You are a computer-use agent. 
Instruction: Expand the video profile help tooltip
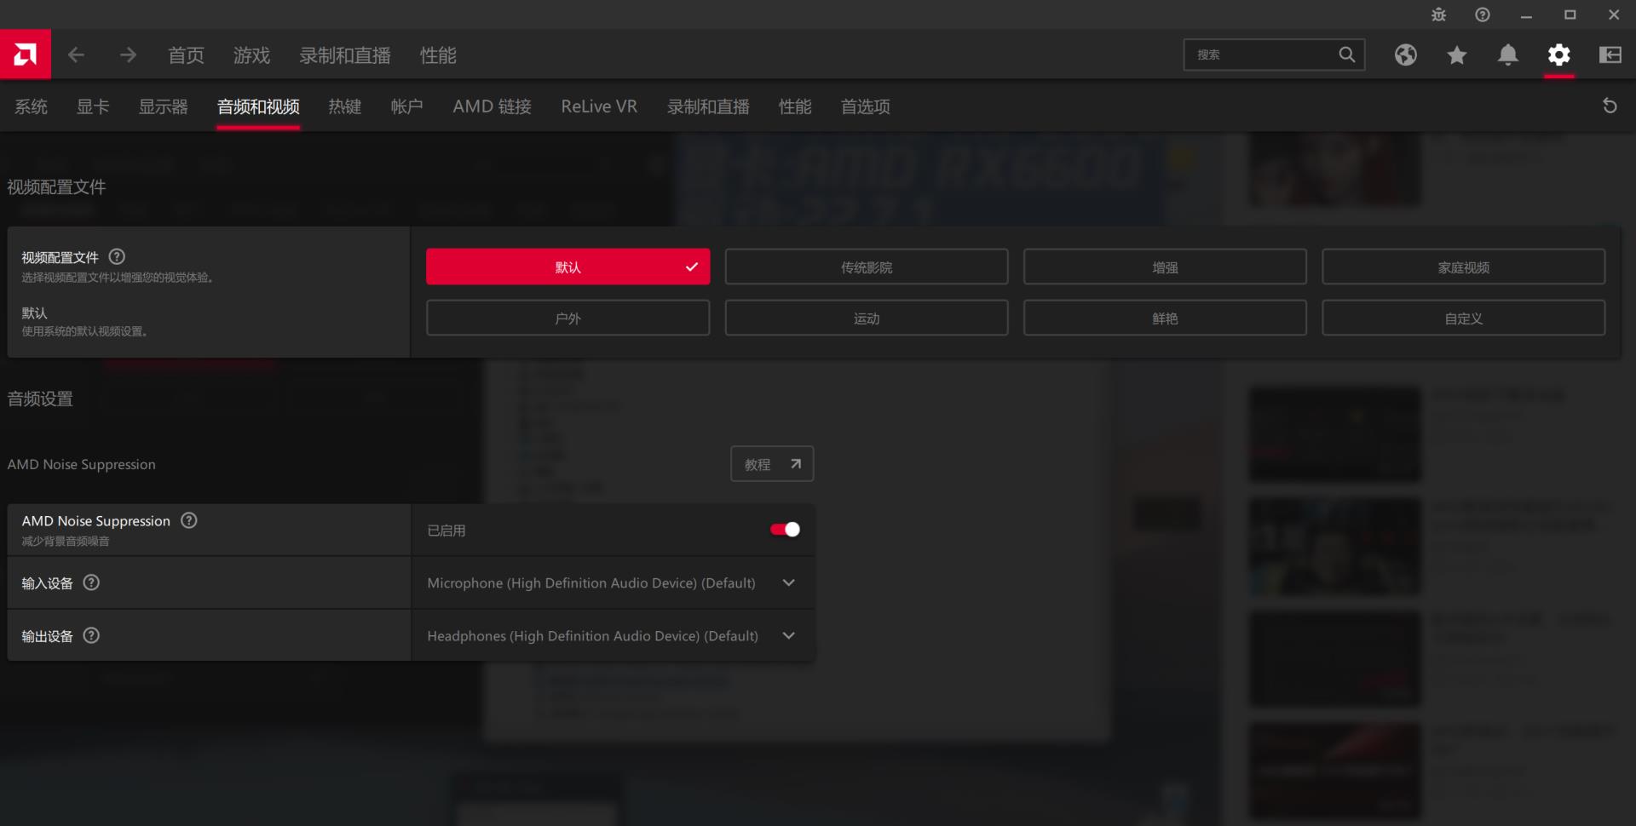117,256
